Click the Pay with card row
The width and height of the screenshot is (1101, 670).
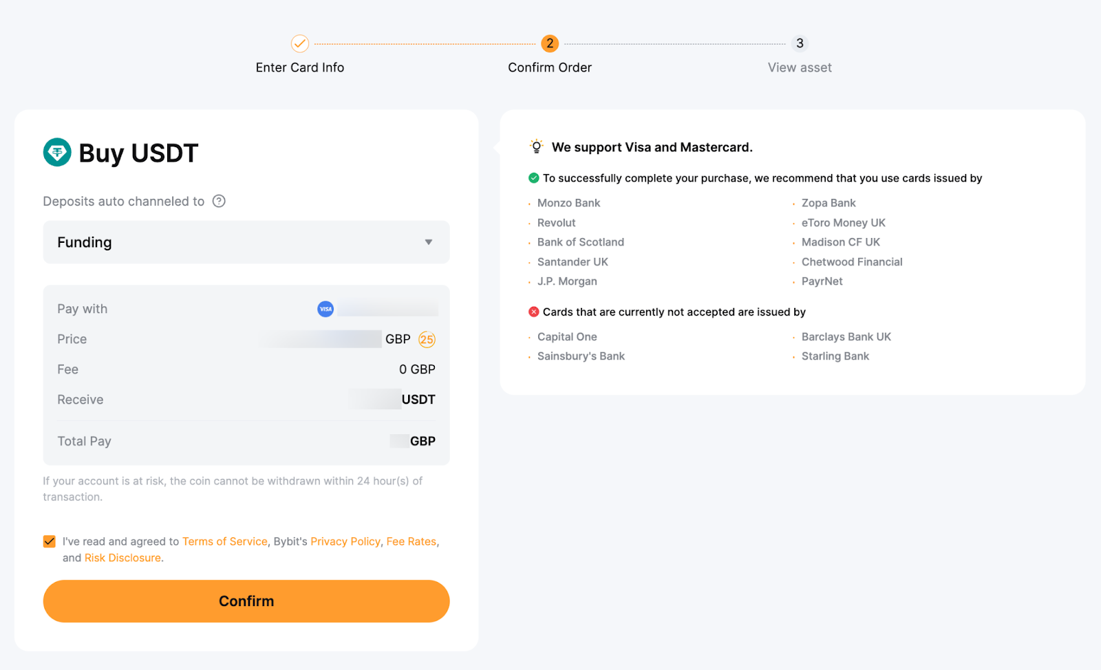(246, 309)
